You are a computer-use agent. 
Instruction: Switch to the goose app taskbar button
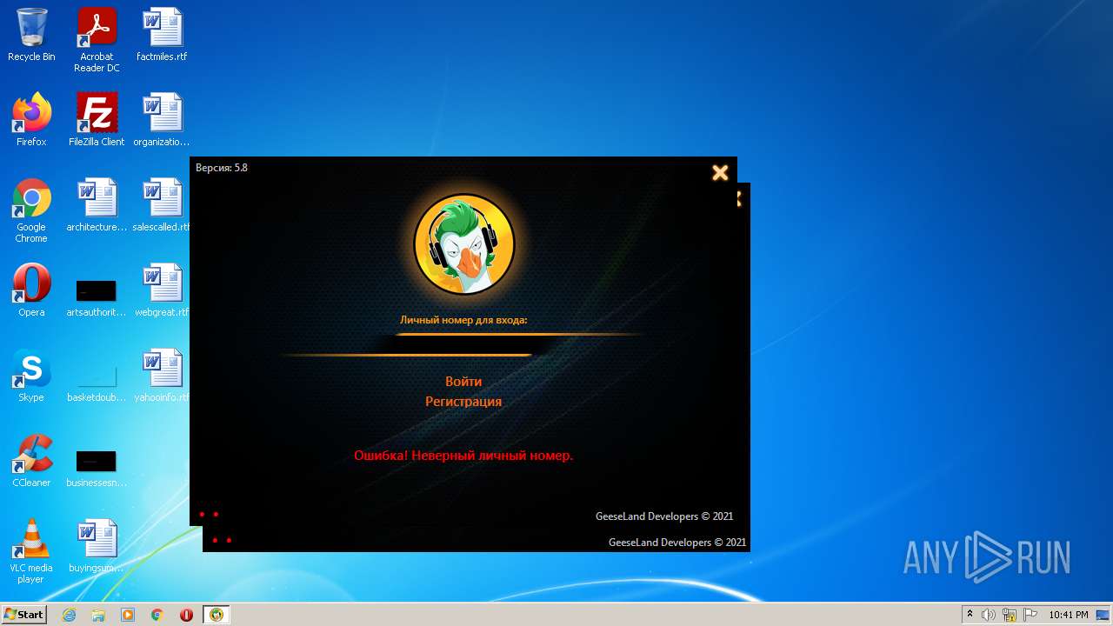(216, 615)
